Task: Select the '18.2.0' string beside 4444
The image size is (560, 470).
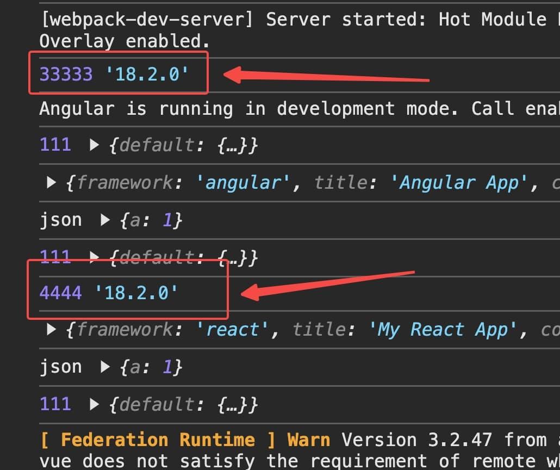Action: (x=136, y=293)
